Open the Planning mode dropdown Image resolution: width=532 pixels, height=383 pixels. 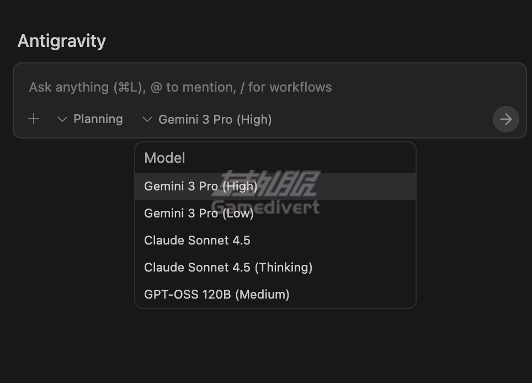click(90, 119)
